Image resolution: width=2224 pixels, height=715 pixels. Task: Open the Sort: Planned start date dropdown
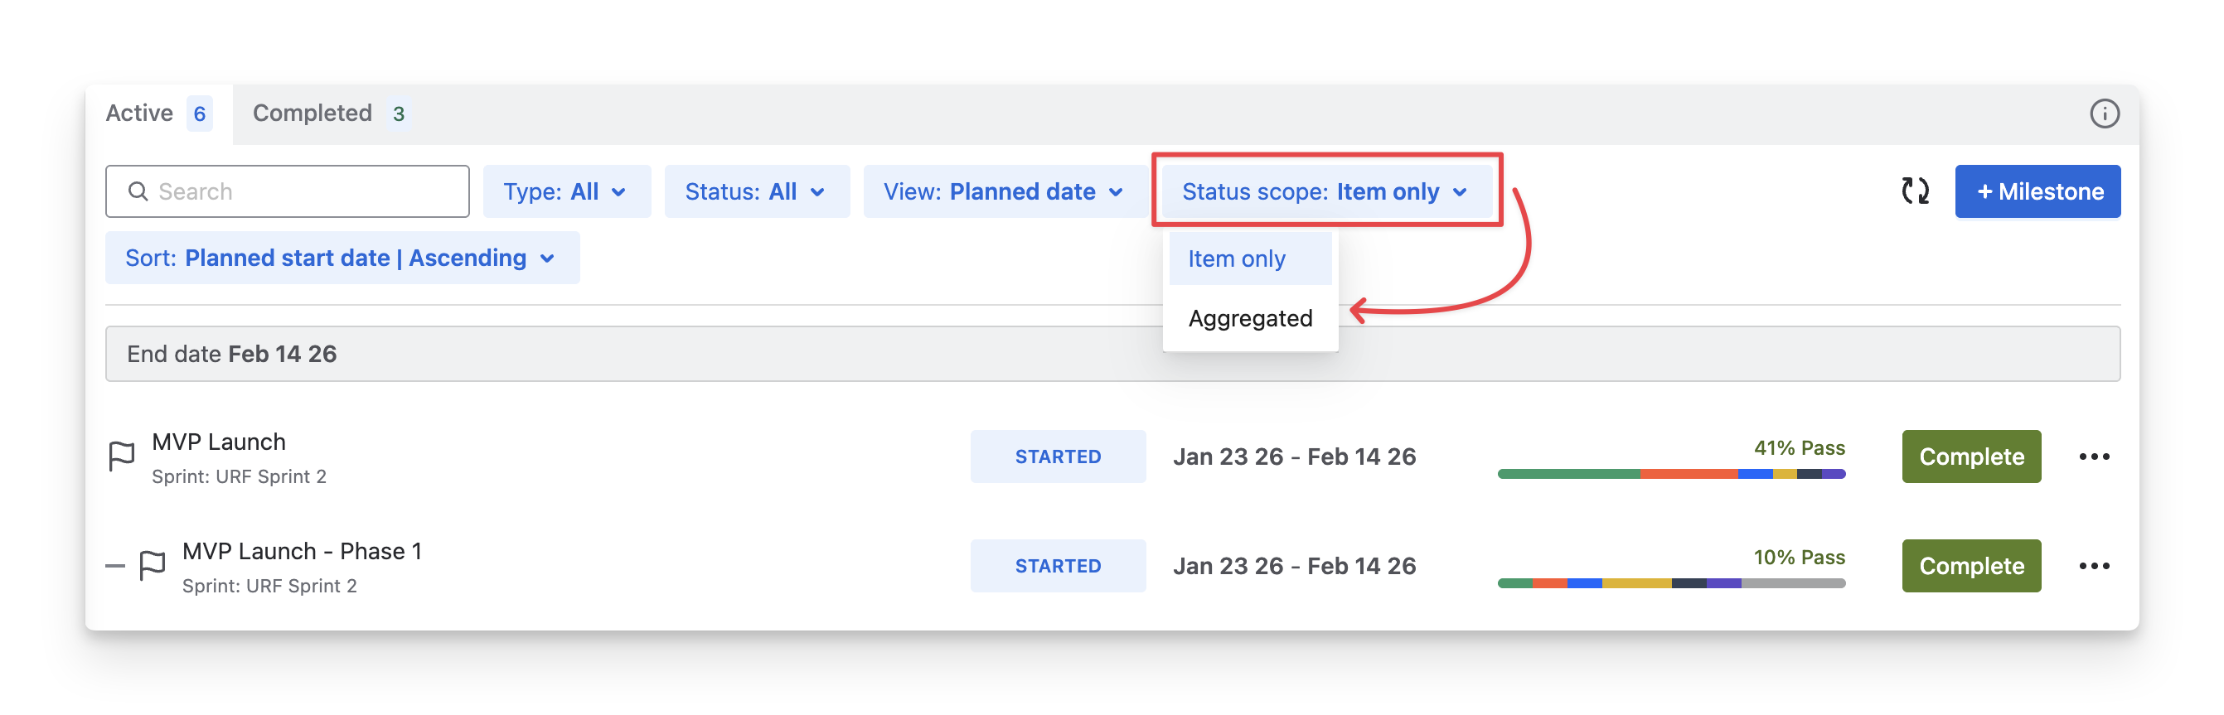click(x=342, y=258)
